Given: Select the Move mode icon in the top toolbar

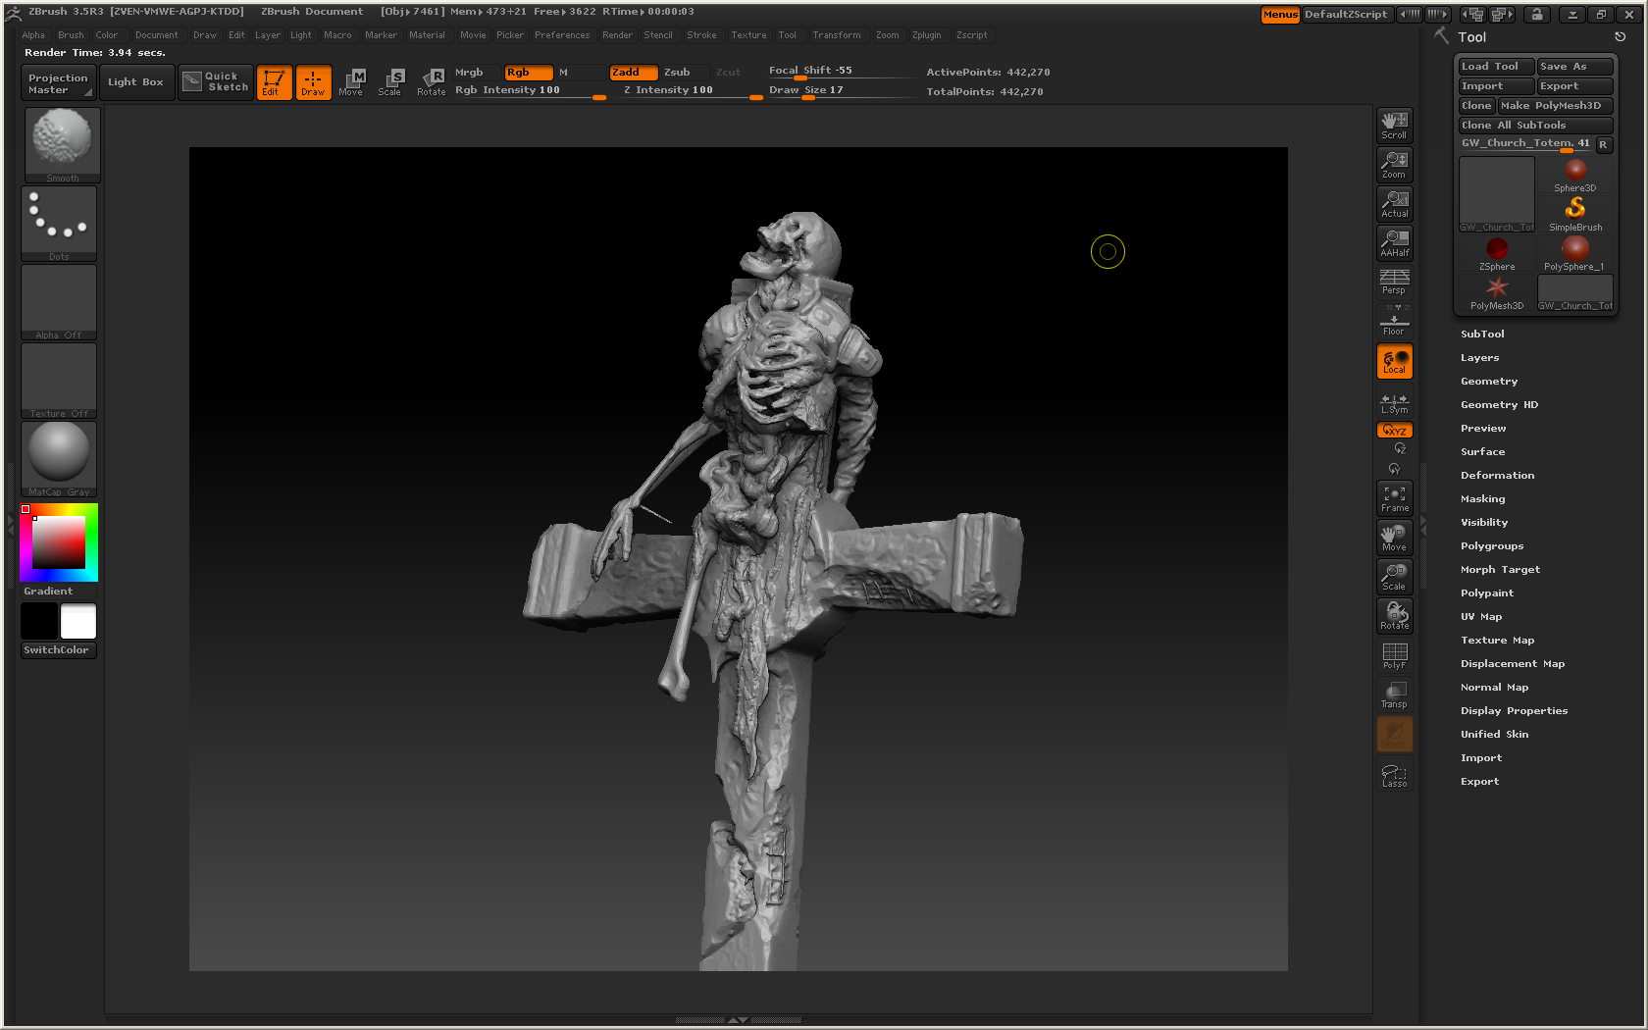Looking at the screenshot, I should coord(351,82).
